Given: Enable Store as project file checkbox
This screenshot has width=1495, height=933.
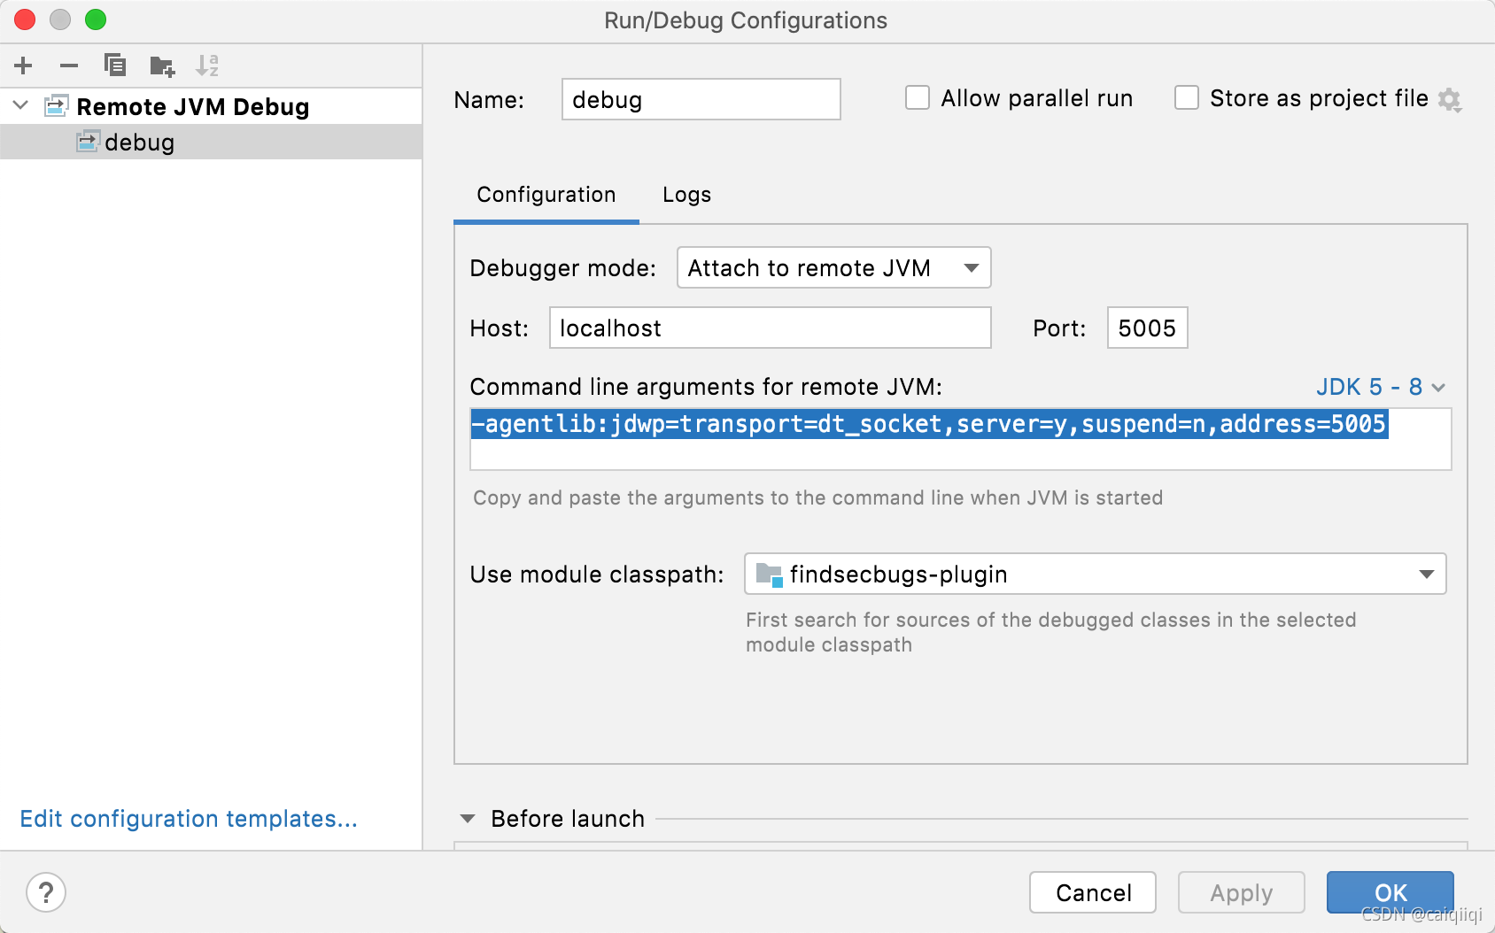Looking at the screenshot, I should coord(1187,97).
